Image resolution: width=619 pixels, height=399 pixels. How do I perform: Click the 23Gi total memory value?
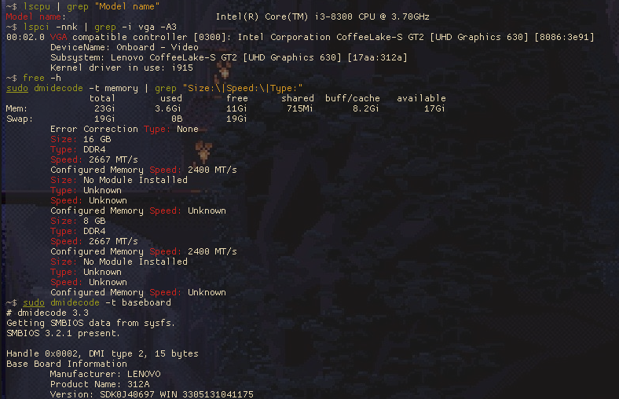tap(104, 108)
